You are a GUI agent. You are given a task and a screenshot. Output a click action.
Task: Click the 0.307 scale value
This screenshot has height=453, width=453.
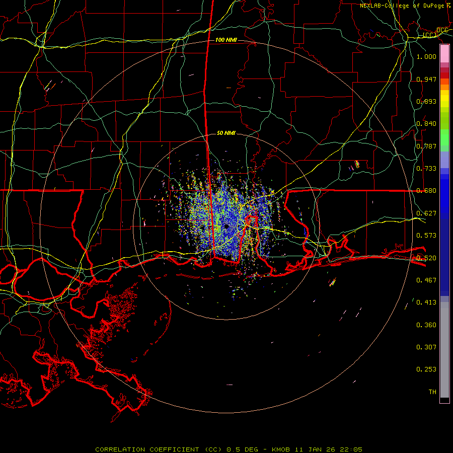[426, 347]
